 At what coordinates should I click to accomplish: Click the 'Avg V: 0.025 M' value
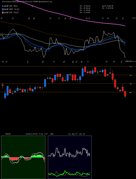click(x=108, y=6)
